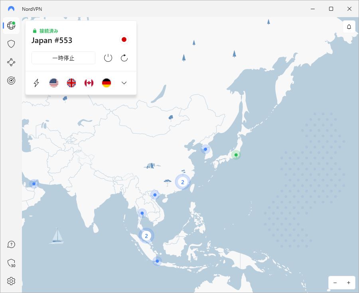The image size is (359, 293).
Task: Select the South Korea server map pin
Action: 205,149
